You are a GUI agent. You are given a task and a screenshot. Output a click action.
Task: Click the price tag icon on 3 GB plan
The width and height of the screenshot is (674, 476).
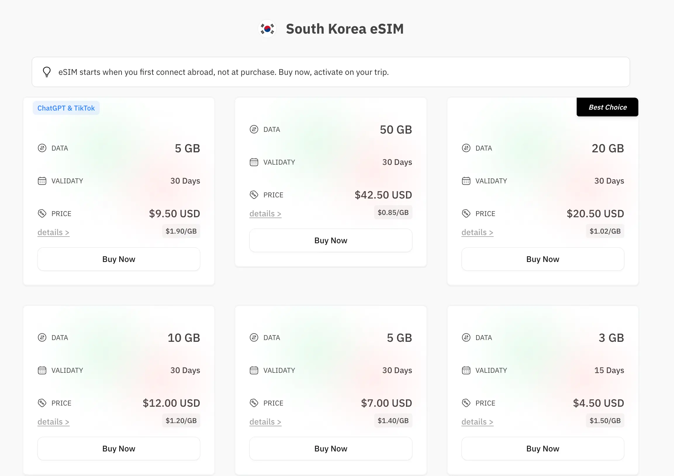click(x=466, y=403)
